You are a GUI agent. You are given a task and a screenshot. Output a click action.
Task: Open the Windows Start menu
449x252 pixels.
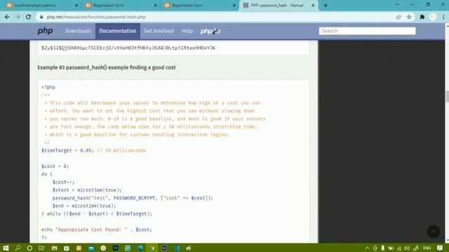[6, 248]
